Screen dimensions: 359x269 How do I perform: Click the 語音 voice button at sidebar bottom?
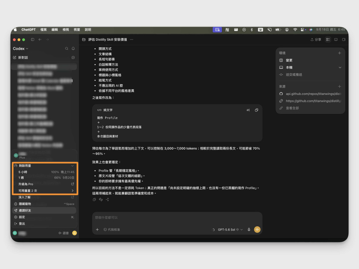point(64,233)
